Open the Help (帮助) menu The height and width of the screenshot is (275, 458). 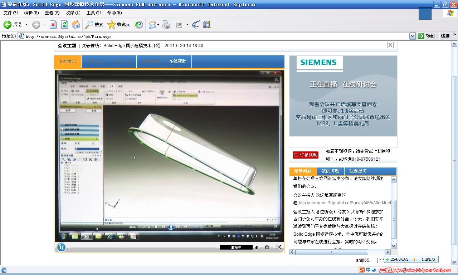click(114, 13)
